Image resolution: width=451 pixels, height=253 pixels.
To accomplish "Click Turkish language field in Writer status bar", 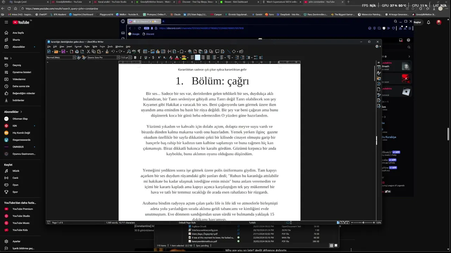I will (x=252, y=222).
